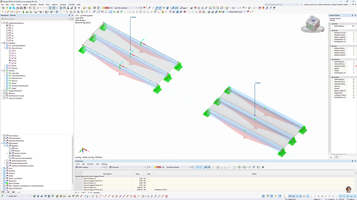
Task: Click the previous load case arrow beside the CO1 dropdown
Action: (x=139, y=8)
